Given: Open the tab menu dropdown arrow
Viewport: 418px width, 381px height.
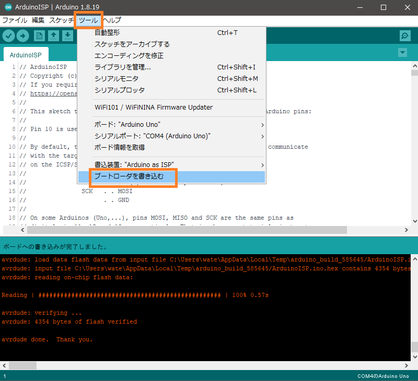Looking at the screenshot, I should (402, 52).
